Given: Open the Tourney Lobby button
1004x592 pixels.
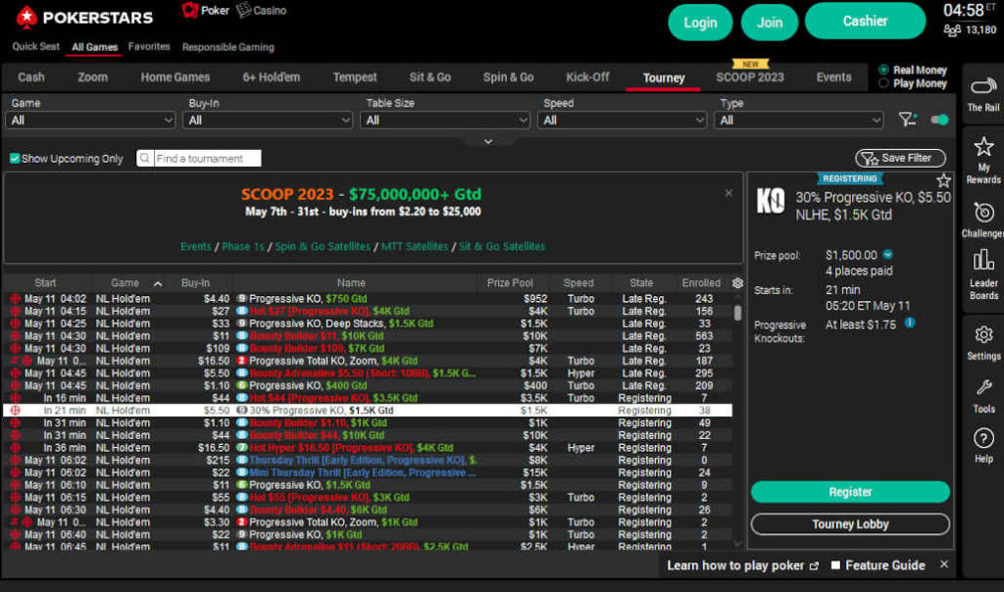Looking at the screenshot, I should (x=850, y=524).
